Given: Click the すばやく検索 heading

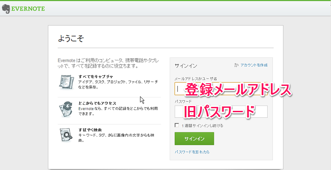Looking at the screenshot, I should point(90,130).
